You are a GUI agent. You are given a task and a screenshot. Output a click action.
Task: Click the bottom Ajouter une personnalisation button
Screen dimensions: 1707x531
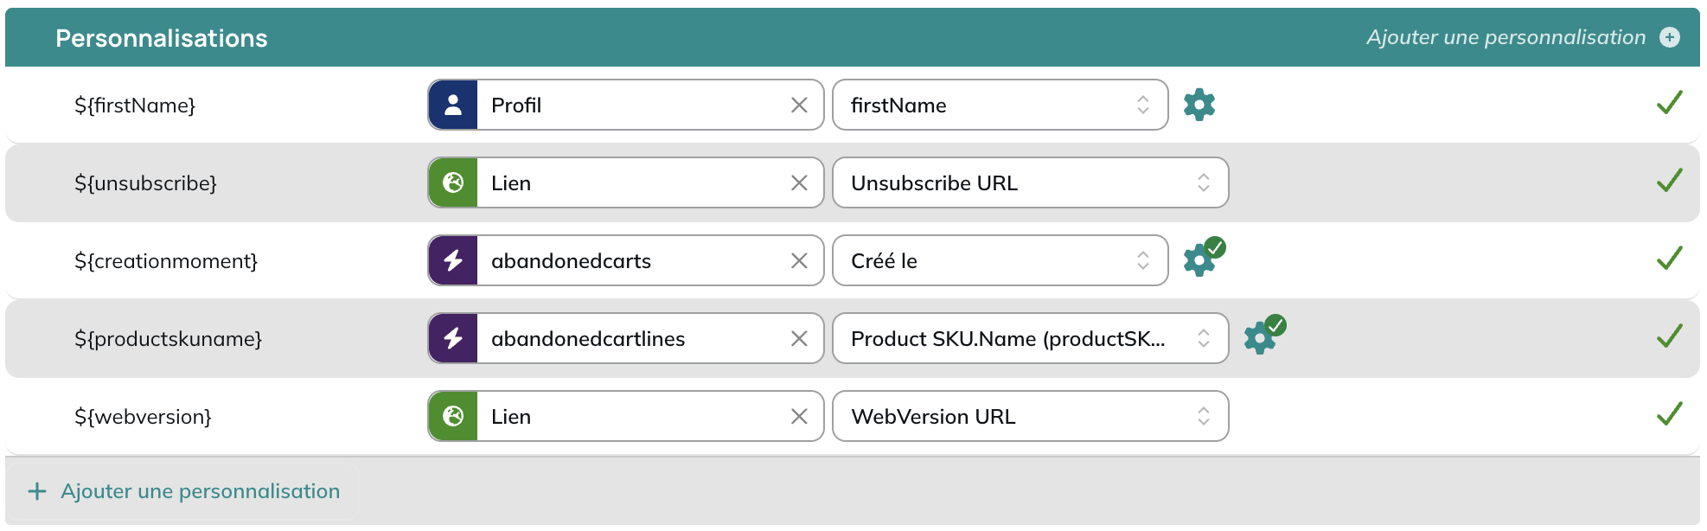tap(183, 491)
